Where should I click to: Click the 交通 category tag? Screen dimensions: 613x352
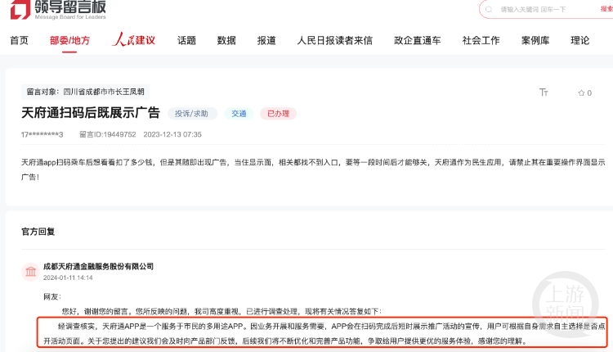(239, 114)
